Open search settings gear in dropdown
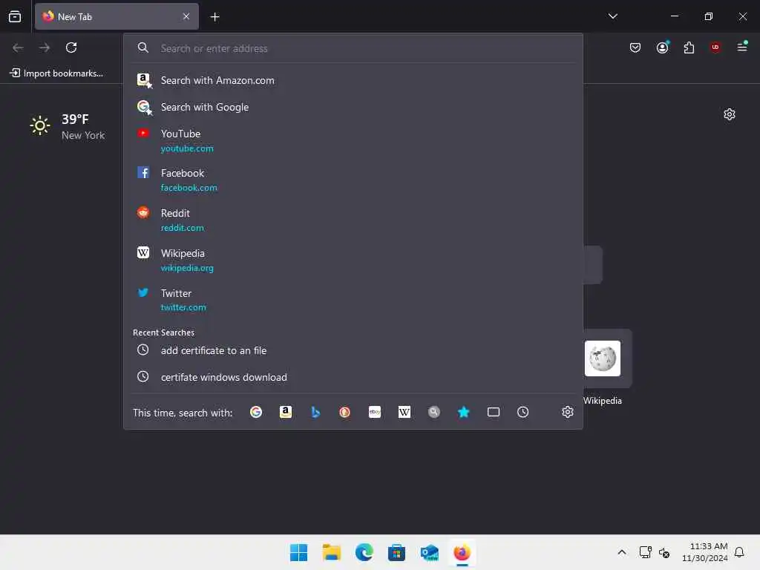 tap(568, 412)
